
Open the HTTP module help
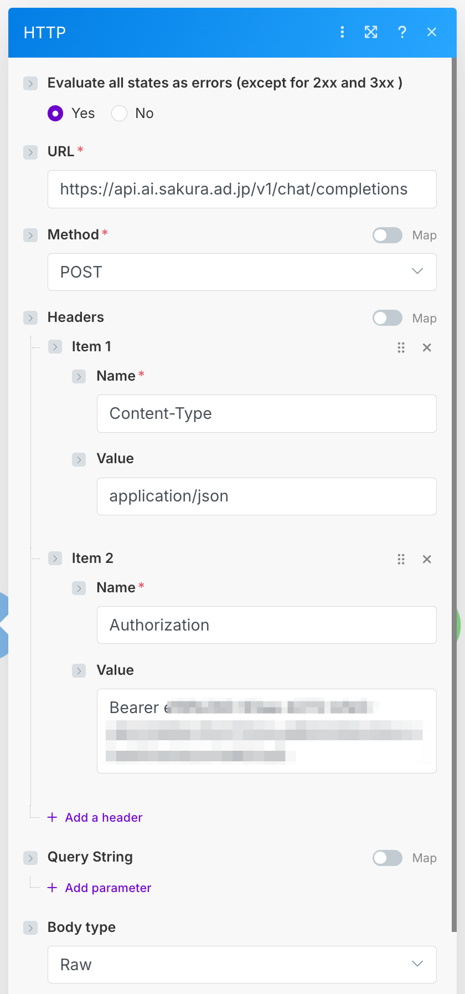tap(402, 32)
